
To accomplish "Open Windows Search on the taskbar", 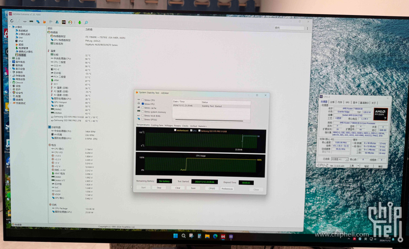I will point(184,236).
